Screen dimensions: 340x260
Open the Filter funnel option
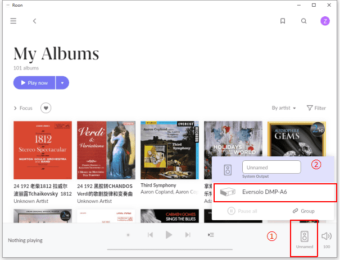point(316,108)
